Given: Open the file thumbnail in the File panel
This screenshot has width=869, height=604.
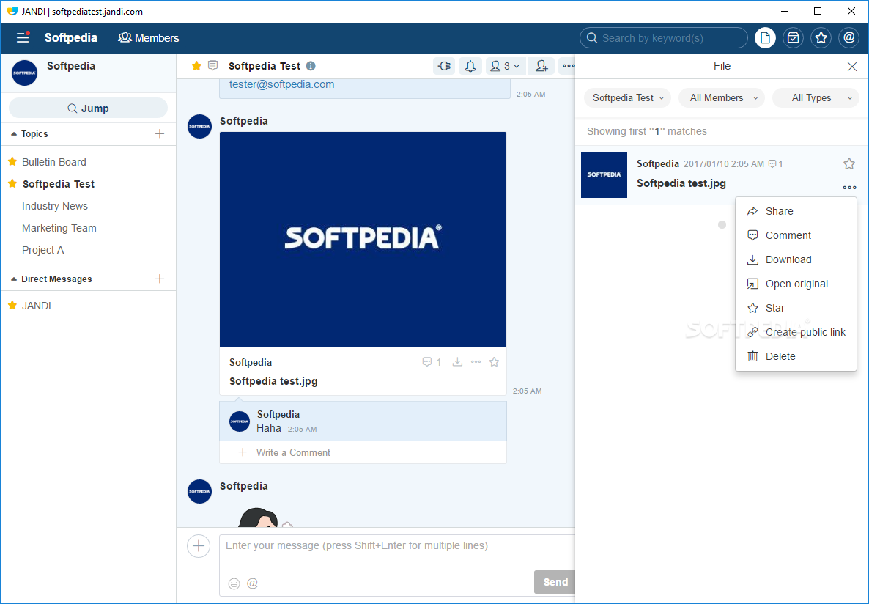Looking at the screenshot, I should pyautogui.click(x=604, y=174).
